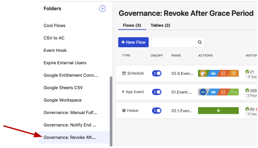
Task: Click the ON/OFF column header
Action: (x=157, y=56)
